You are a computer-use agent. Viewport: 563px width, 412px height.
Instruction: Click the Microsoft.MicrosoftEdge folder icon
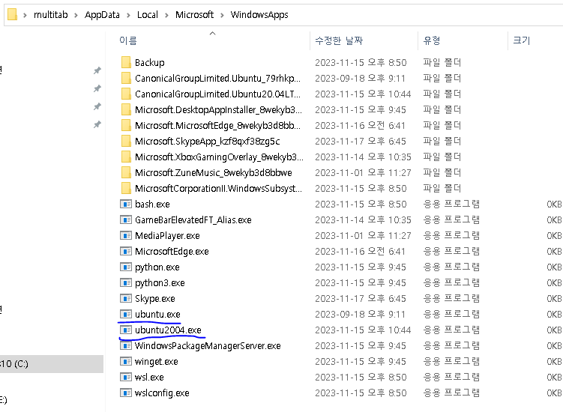coord(126,126)
